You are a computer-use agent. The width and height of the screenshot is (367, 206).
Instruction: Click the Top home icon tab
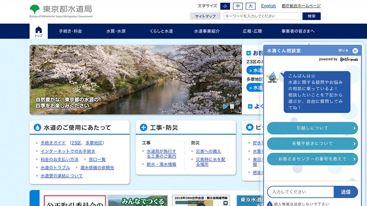click(x=39, y=31)
